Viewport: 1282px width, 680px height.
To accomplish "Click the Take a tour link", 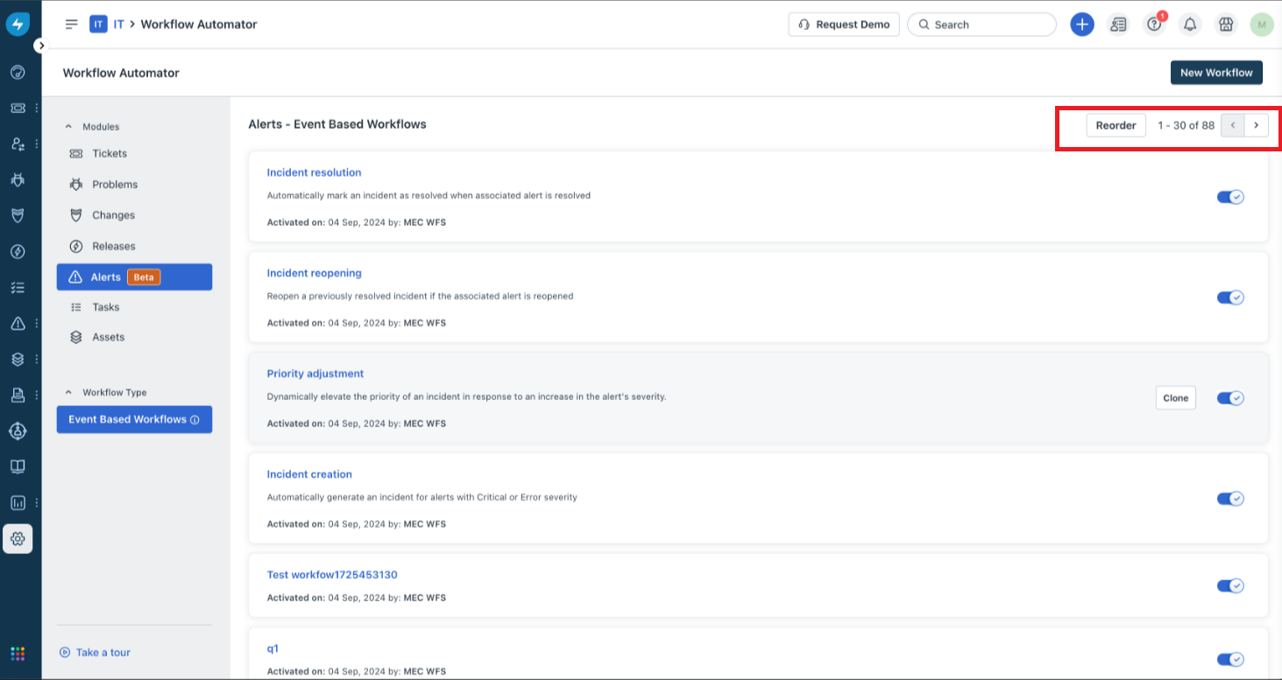I will point(96,653).
